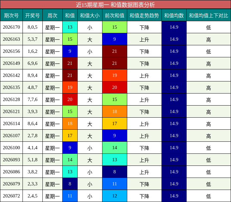231x202 pixels.
Task: Click the 和值走势趋势 column header
Action: coord(144,15)
